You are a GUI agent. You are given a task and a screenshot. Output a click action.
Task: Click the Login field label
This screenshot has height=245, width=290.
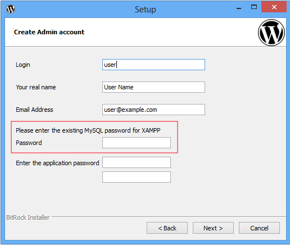pos(23,65)
